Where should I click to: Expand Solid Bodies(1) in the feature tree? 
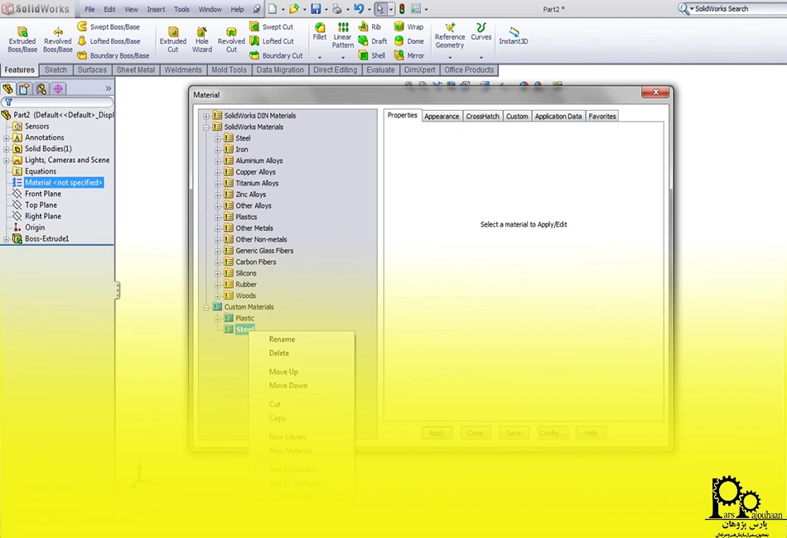point(6,149)
